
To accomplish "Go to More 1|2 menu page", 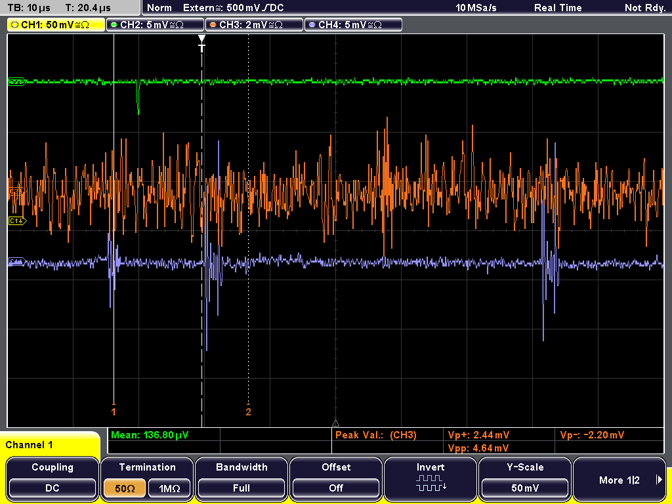I will click(619, 478).
